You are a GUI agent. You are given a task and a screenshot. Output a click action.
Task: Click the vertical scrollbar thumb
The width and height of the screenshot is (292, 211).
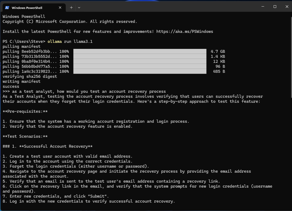coord(291,57)
